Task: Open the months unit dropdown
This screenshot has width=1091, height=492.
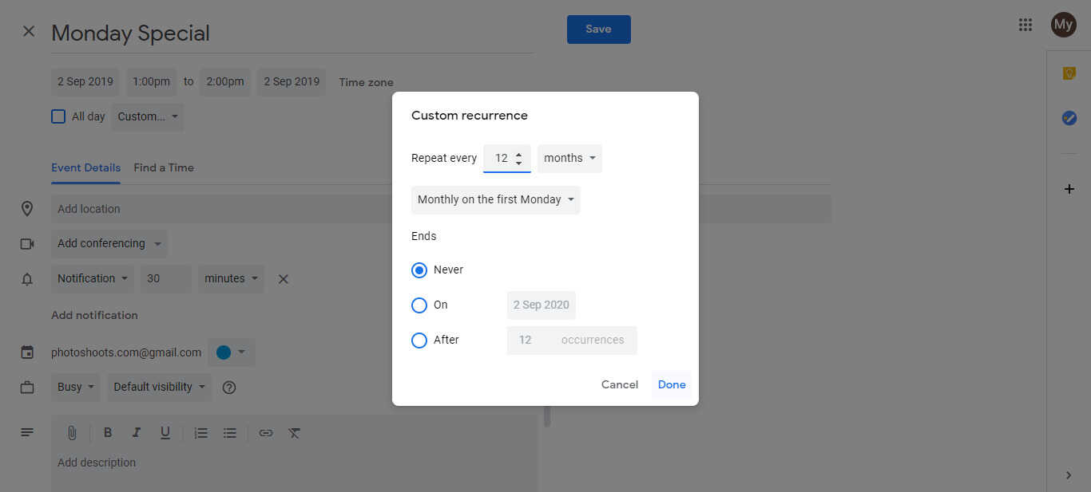Action: pyautogui.click(x=569, y=159)
